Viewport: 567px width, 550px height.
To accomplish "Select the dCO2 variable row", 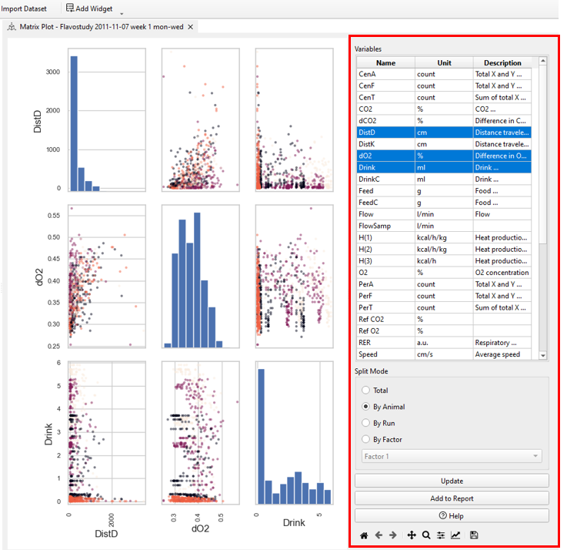I will 444,121.
